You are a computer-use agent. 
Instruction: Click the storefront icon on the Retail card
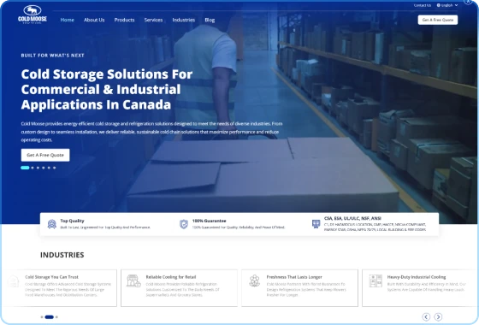tap(133, 281)
